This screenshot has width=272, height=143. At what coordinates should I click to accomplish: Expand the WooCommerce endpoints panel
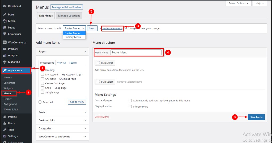coord(62,137)
